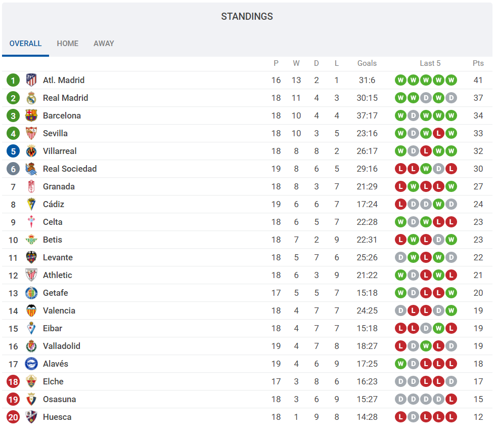Click Sevilla's red L result badge

coord(438,133)
